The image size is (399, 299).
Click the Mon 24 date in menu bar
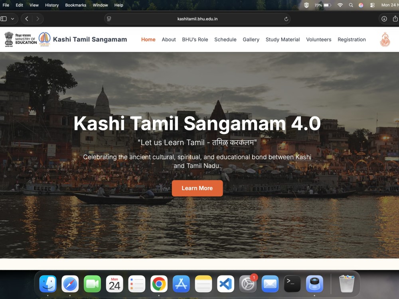click(390, 5)
